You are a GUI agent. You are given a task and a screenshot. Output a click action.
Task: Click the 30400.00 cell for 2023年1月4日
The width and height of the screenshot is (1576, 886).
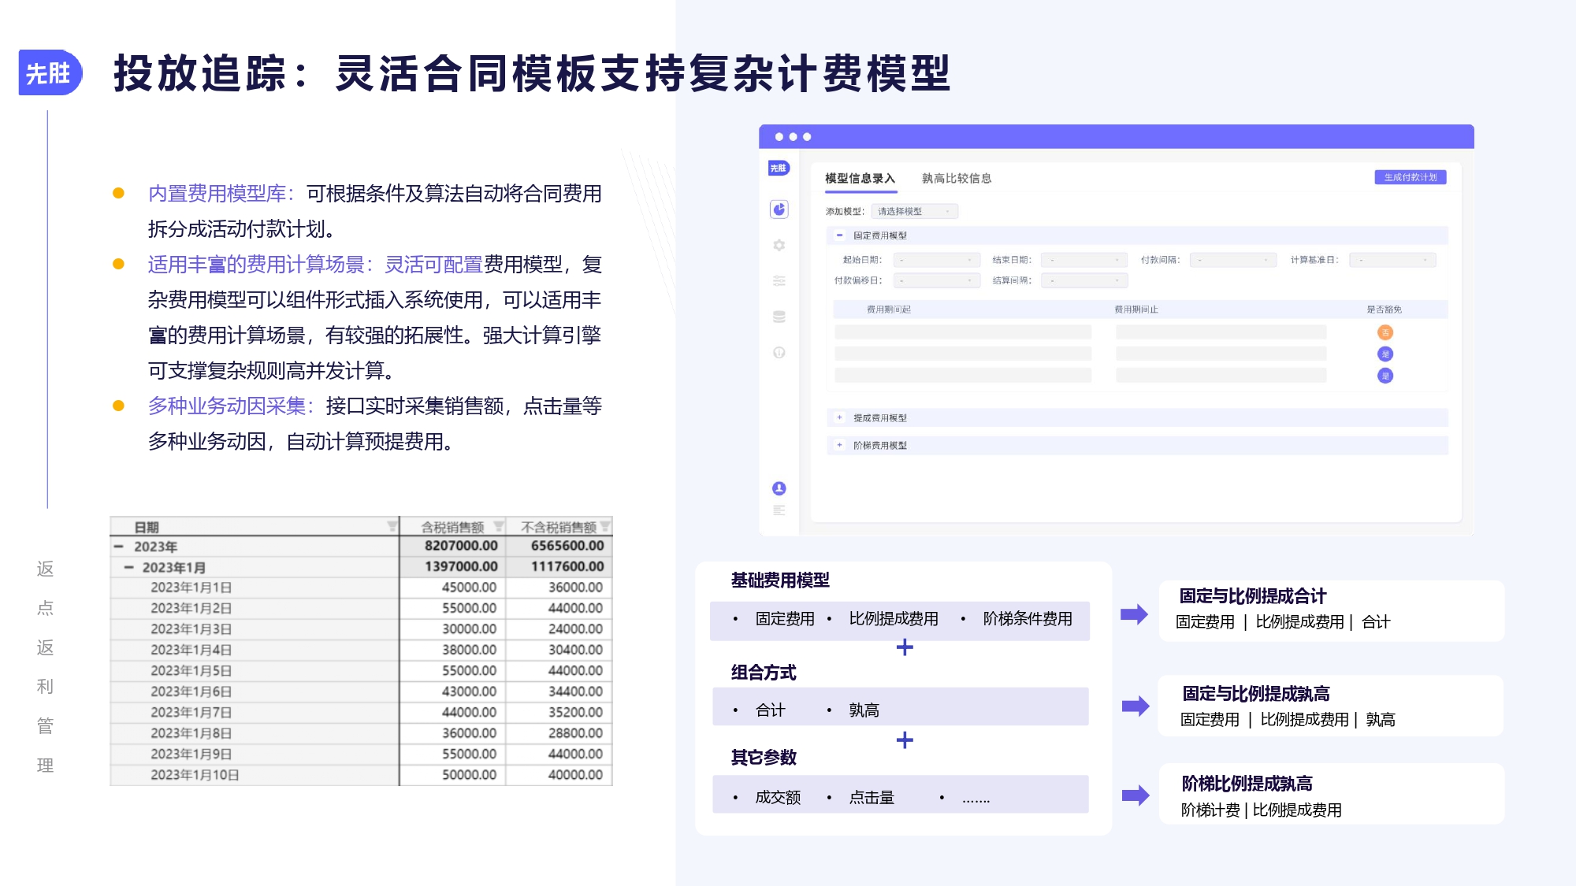pos(559,650)
